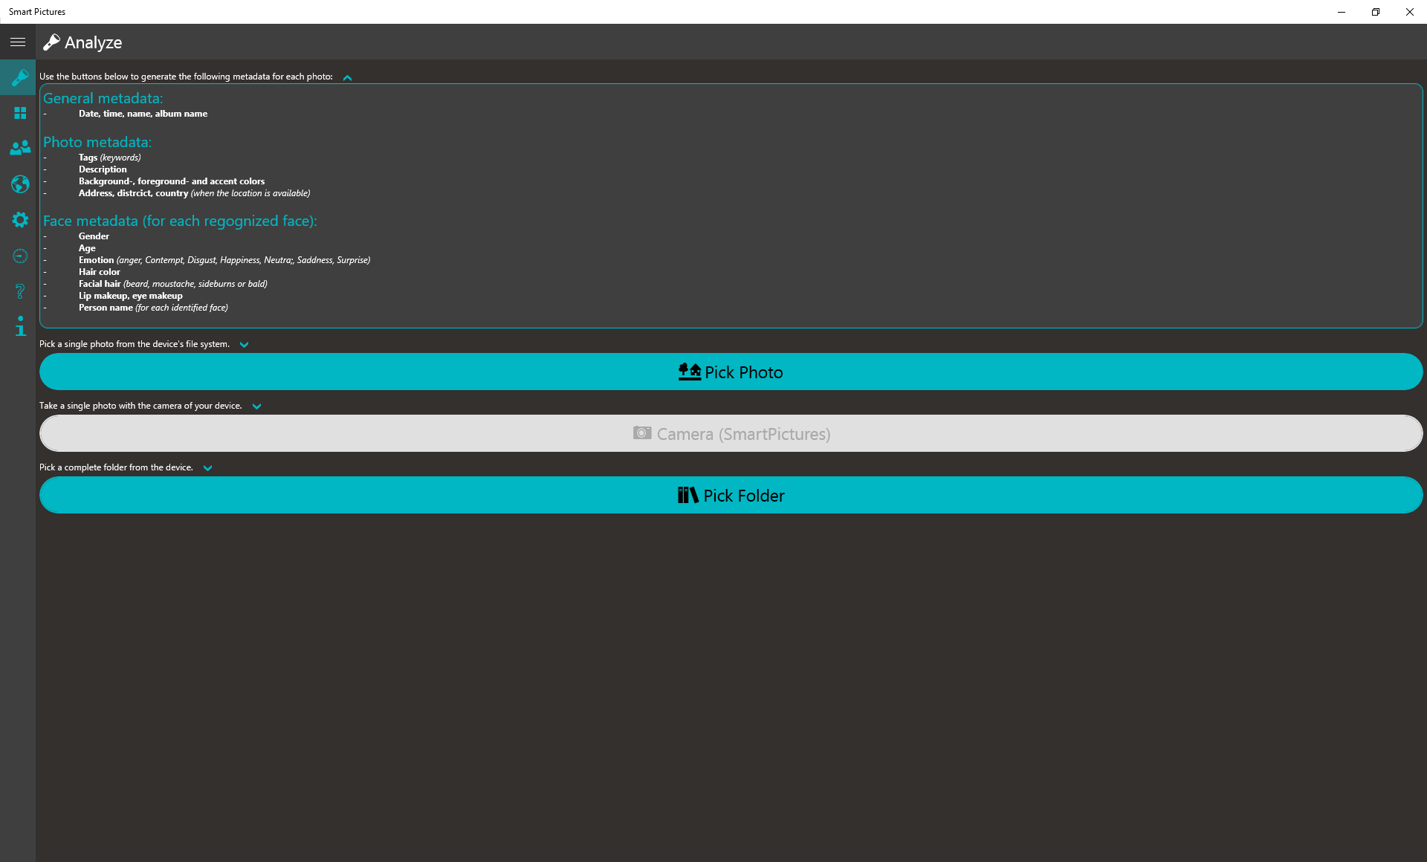Open settings via the gear icon

20,219
